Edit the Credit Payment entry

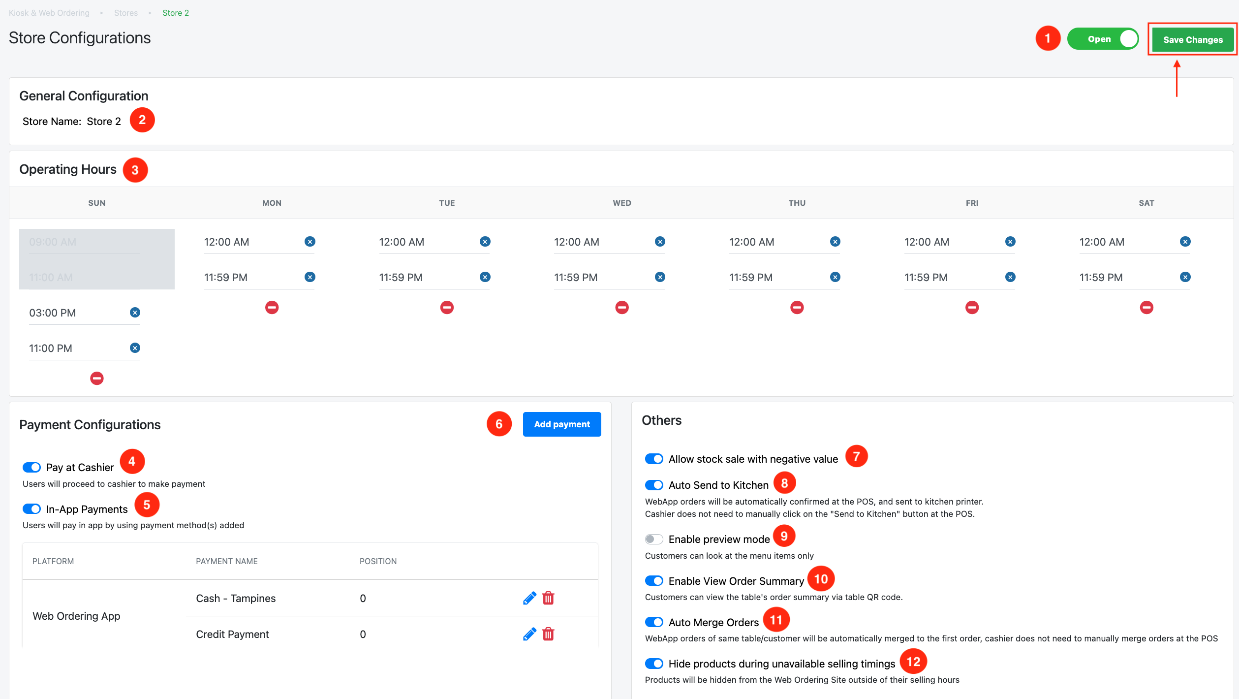pos(529,634)
